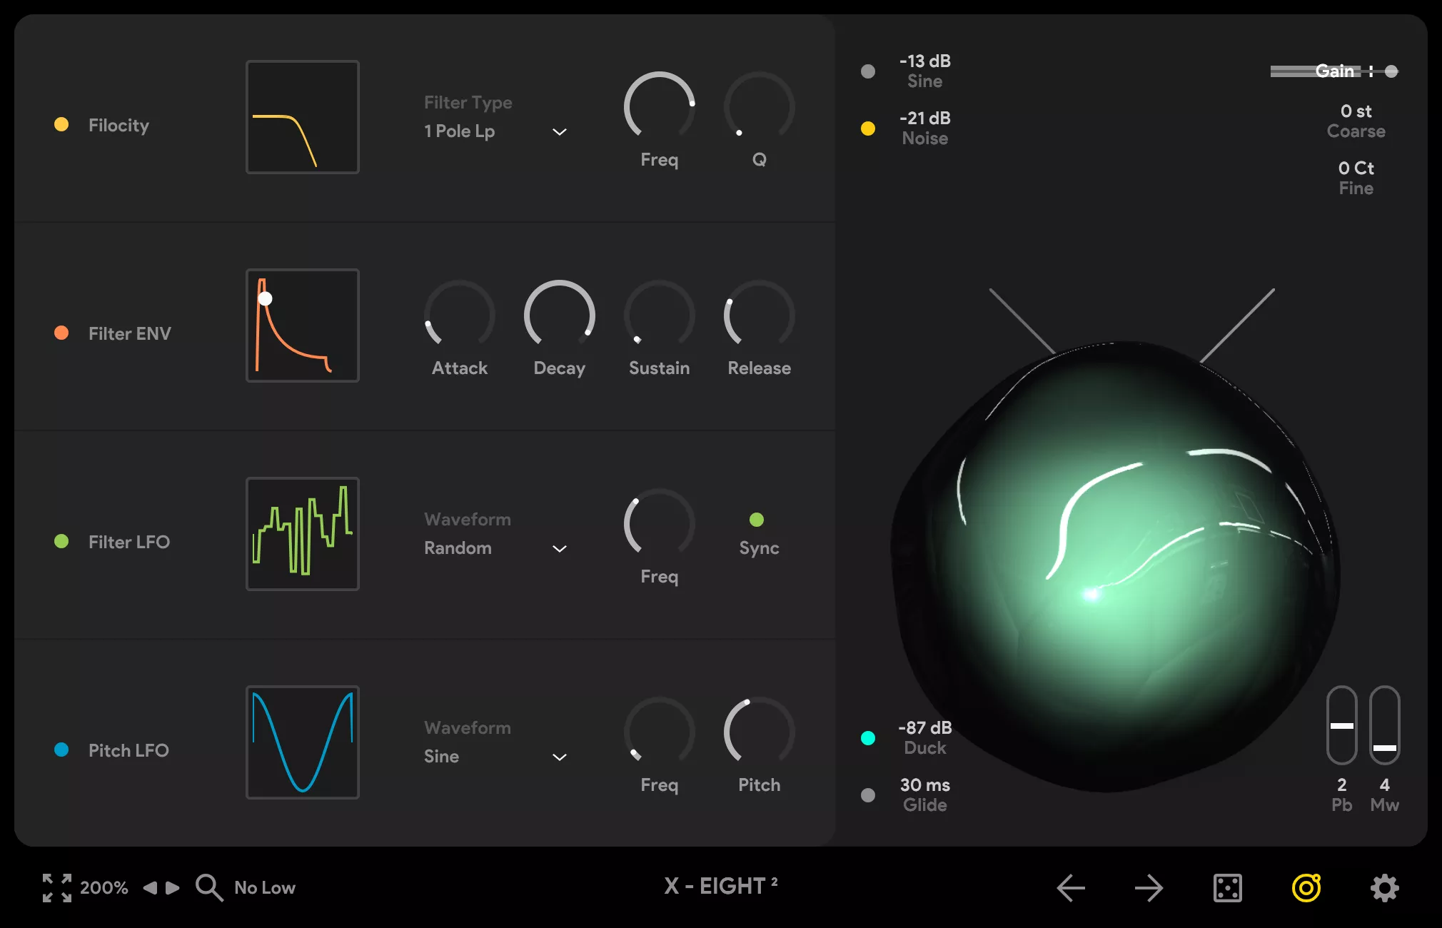Image resolution: width=1442 pixels, height=928 pixels.
Task: Navigate to the next preset with the right arrow
Action: pyautogui.click(x=1148, y=888)
